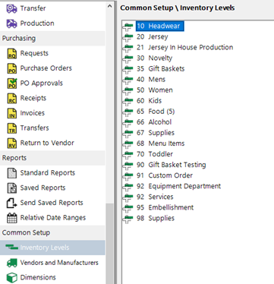Select the 10 Headwear level
The image size is (274, 284).
click(160, 26)
